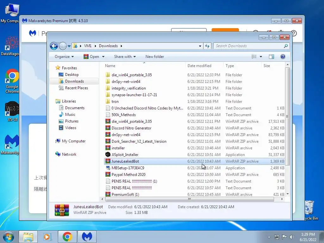324x243 pixels.
Task: Show hidden tray icons arrow
Action: point(269,237)
